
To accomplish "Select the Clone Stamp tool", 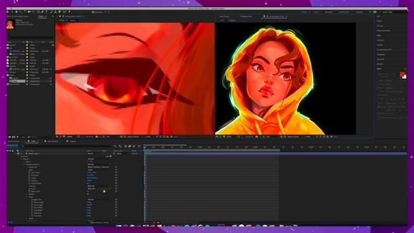I will (55, 12).
